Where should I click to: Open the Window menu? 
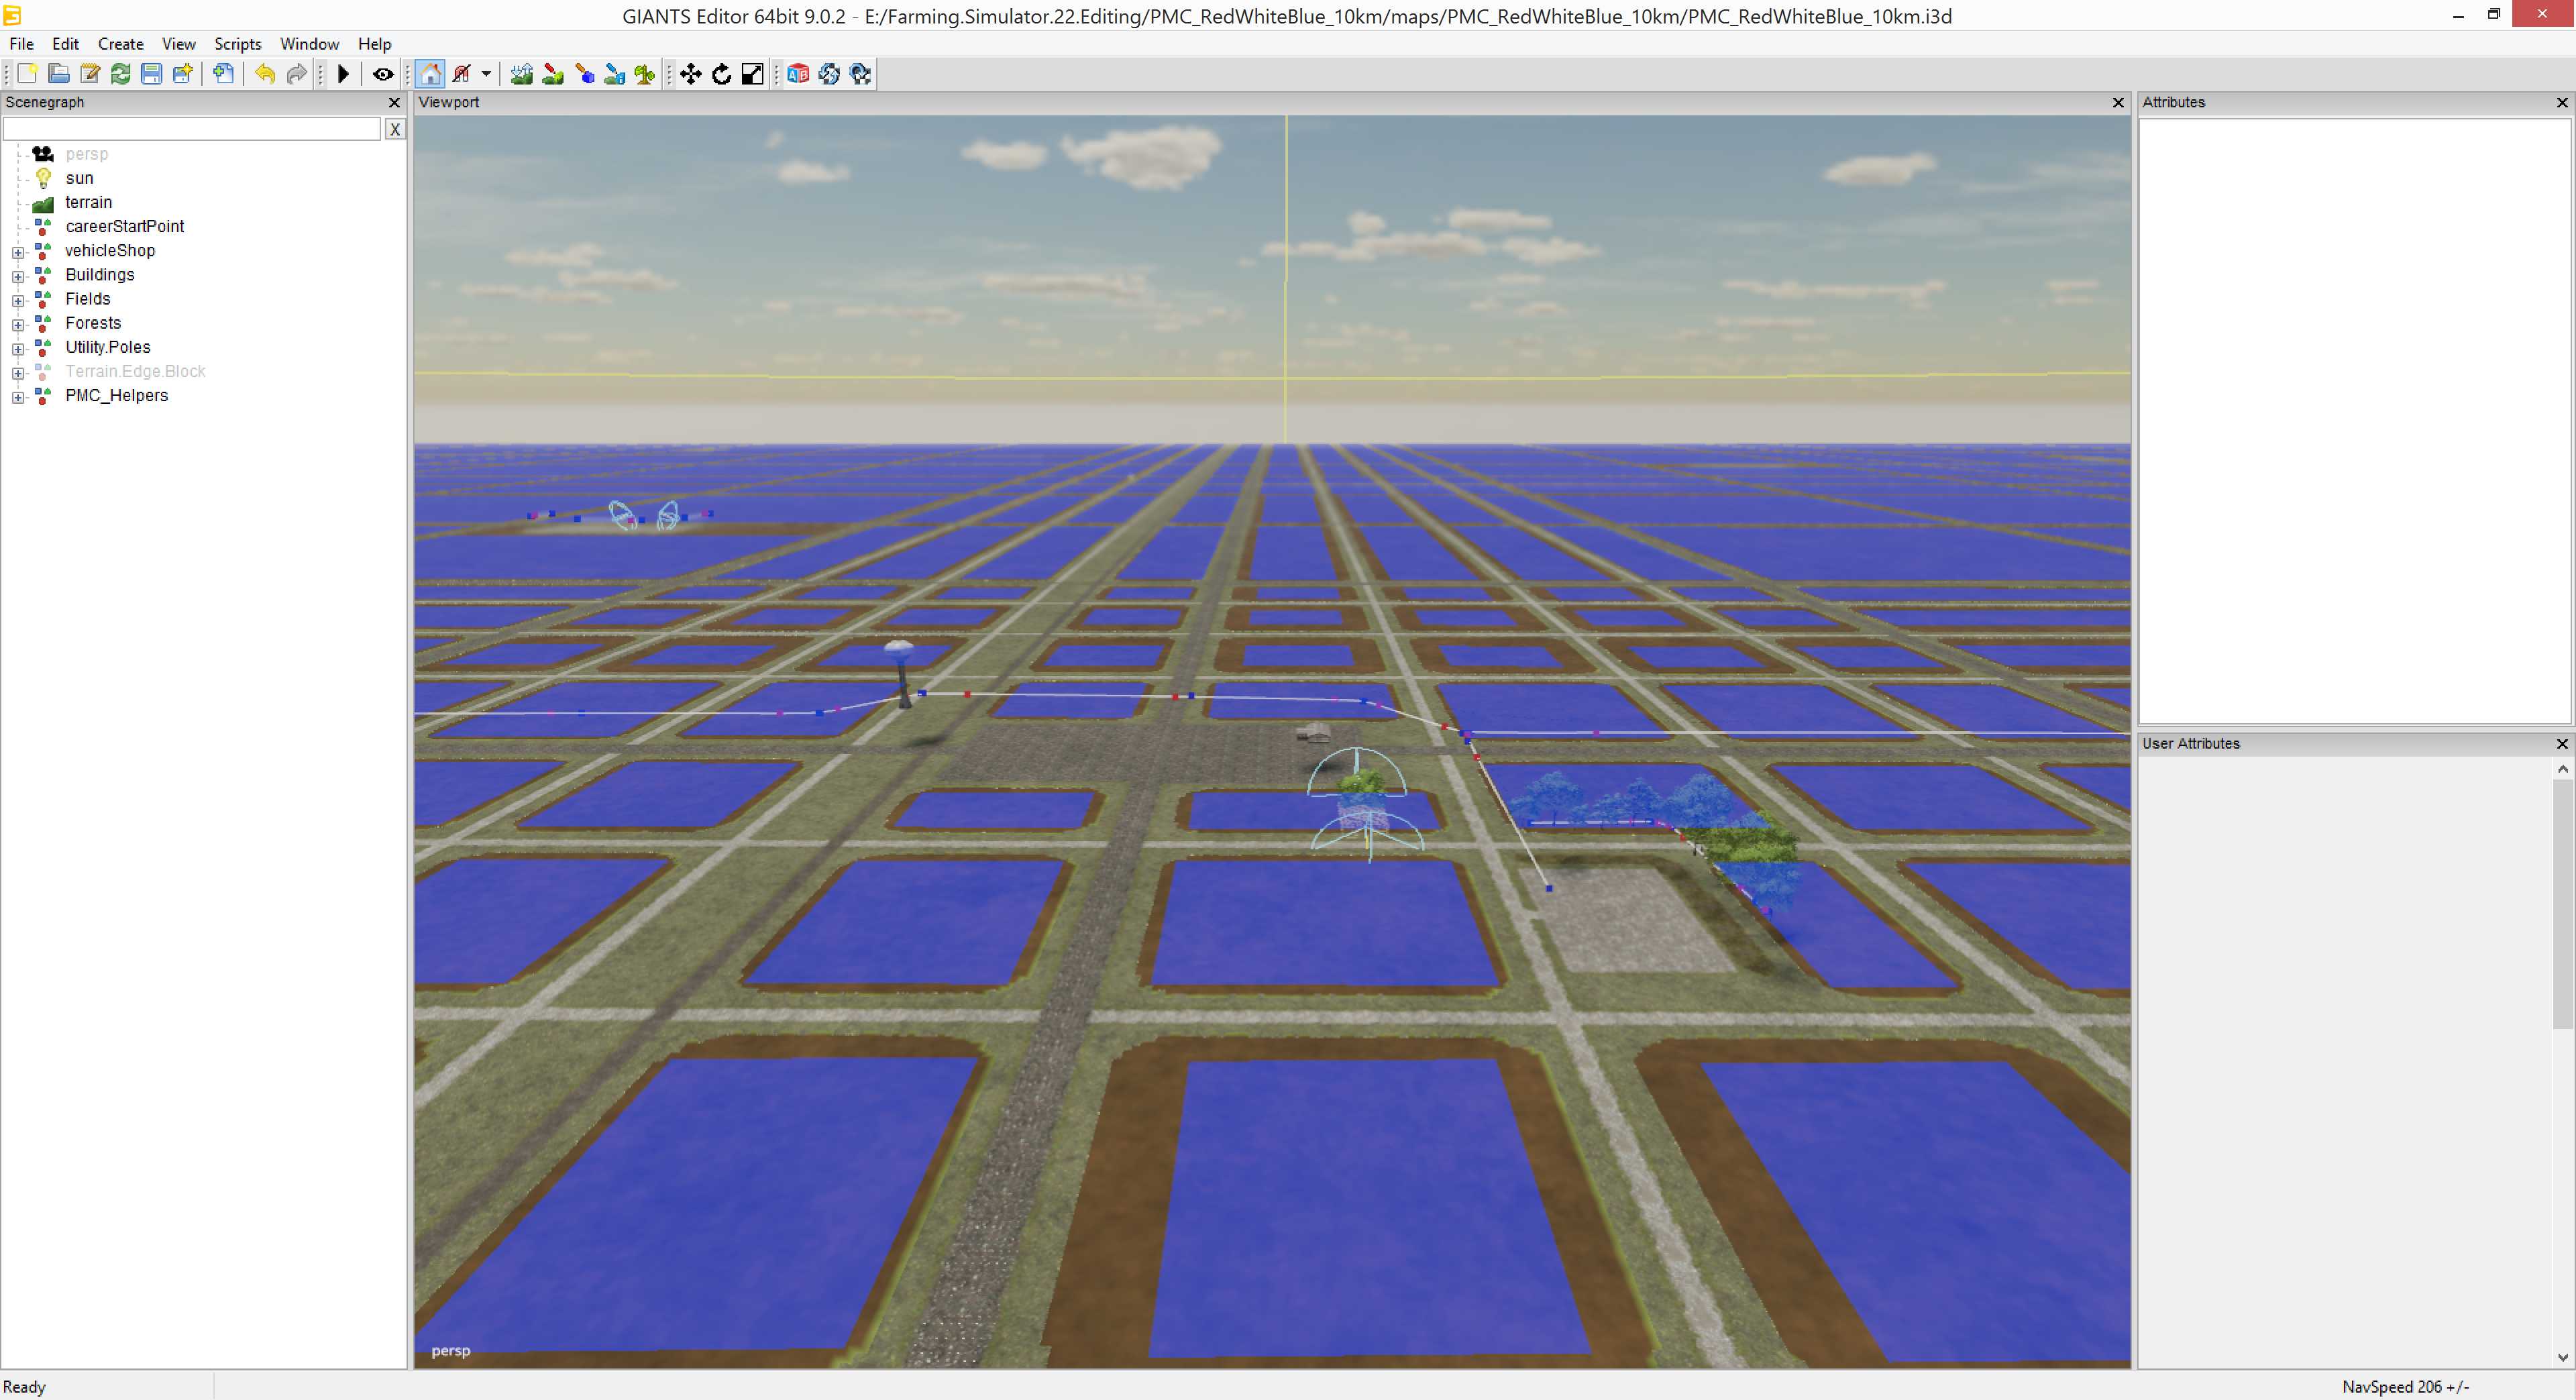coord(309,42)
